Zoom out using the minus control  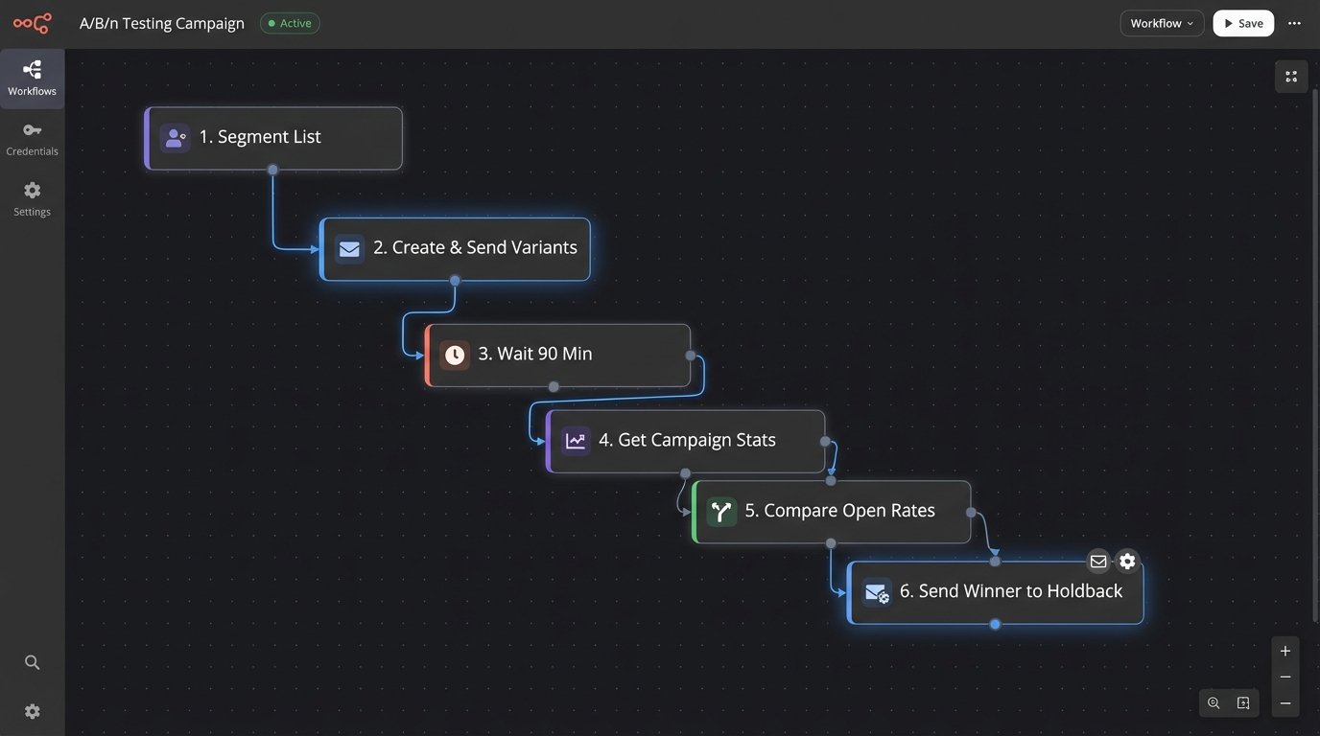pos(1285,676)
